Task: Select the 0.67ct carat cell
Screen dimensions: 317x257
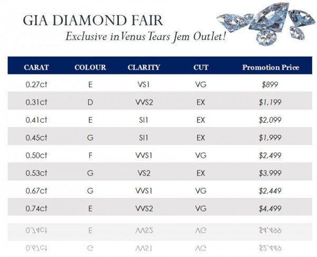Action: pos(36,190)
